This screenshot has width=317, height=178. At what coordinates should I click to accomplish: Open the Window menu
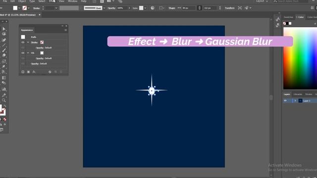tap(73, 1)
